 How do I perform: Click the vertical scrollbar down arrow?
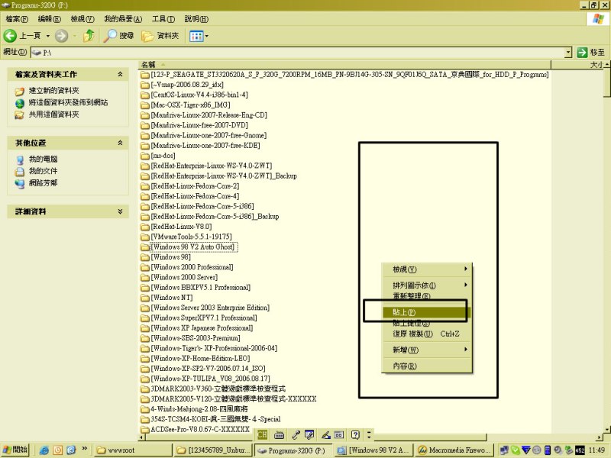point(607,429)
